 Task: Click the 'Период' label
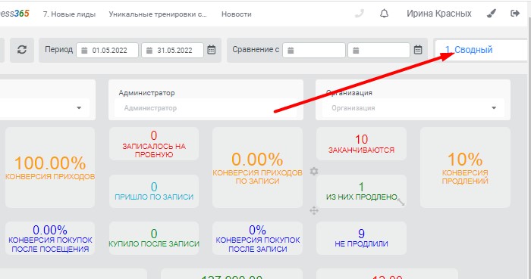coord(58,50)
